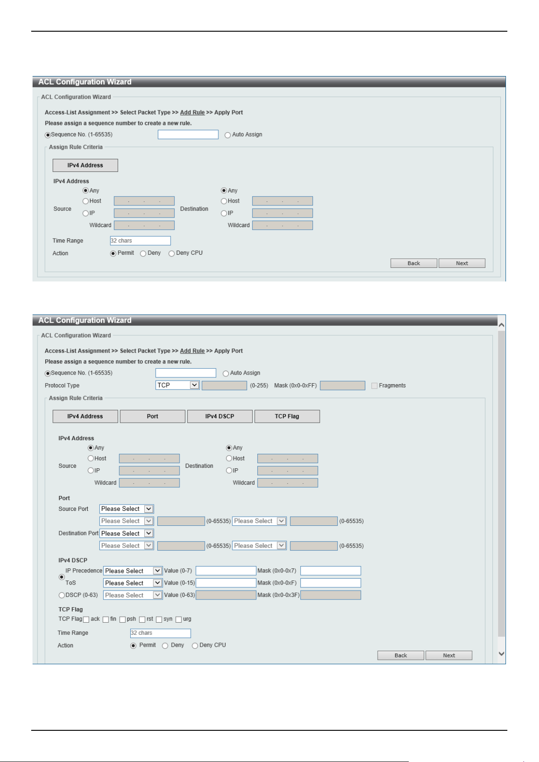Open Source Port Please Select dropdown
The width and height of the screenshot is (539, 762).
tap(127, 509)
